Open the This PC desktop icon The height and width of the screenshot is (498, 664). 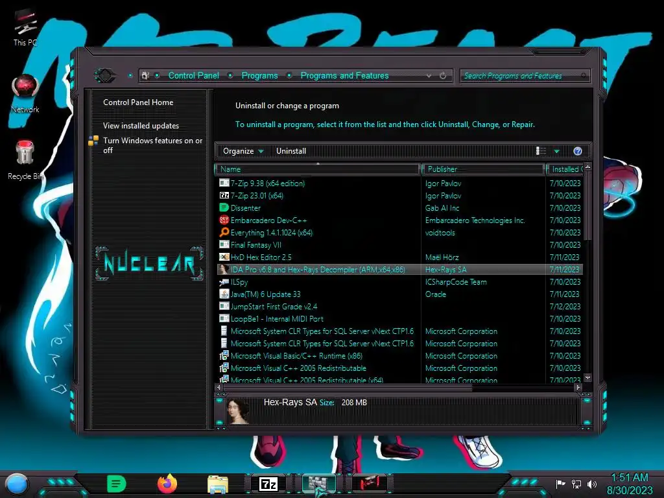click(x=25, y=27)
